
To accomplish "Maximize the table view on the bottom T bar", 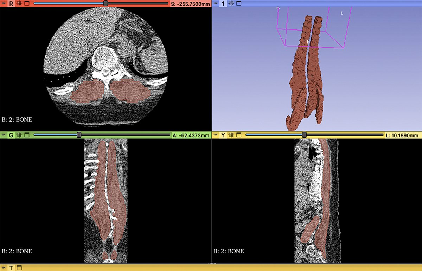I will pyautogui.click(x=19, y=269).
